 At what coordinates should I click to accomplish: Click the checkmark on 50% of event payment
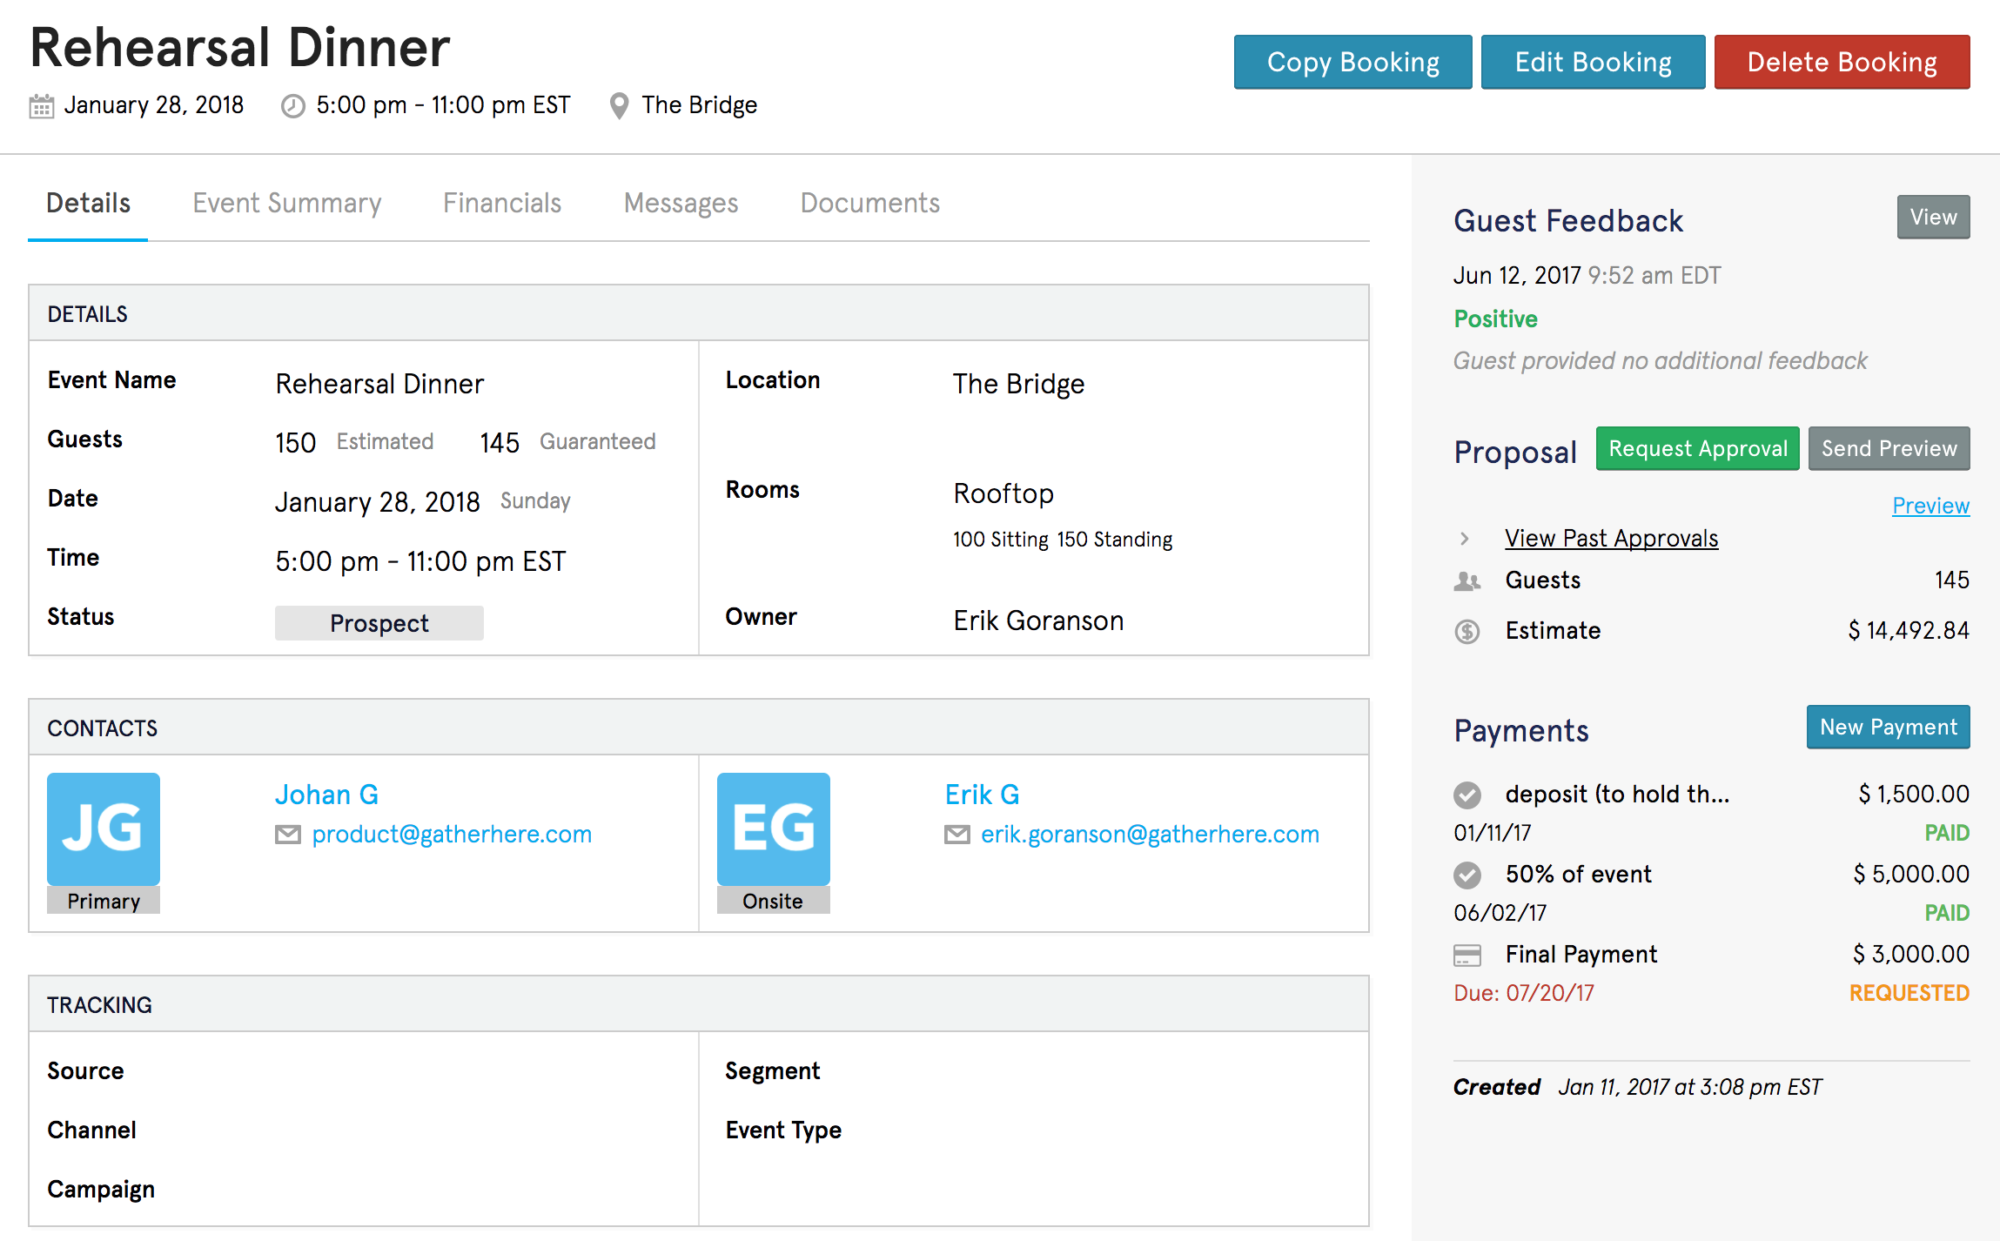1467,875
